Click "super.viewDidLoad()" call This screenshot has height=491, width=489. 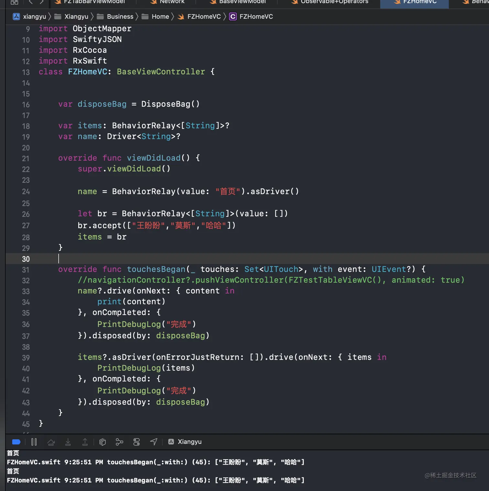pos(124,169)
